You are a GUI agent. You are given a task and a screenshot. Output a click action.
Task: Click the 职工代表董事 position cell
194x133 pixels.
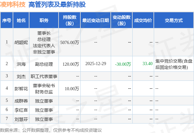(44, 76)
